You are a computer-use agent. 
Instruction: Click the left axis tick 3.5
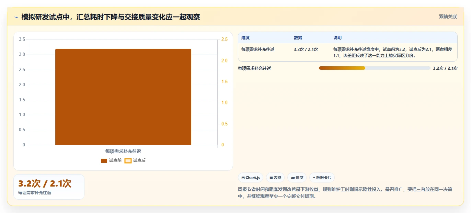coord(22,40)
